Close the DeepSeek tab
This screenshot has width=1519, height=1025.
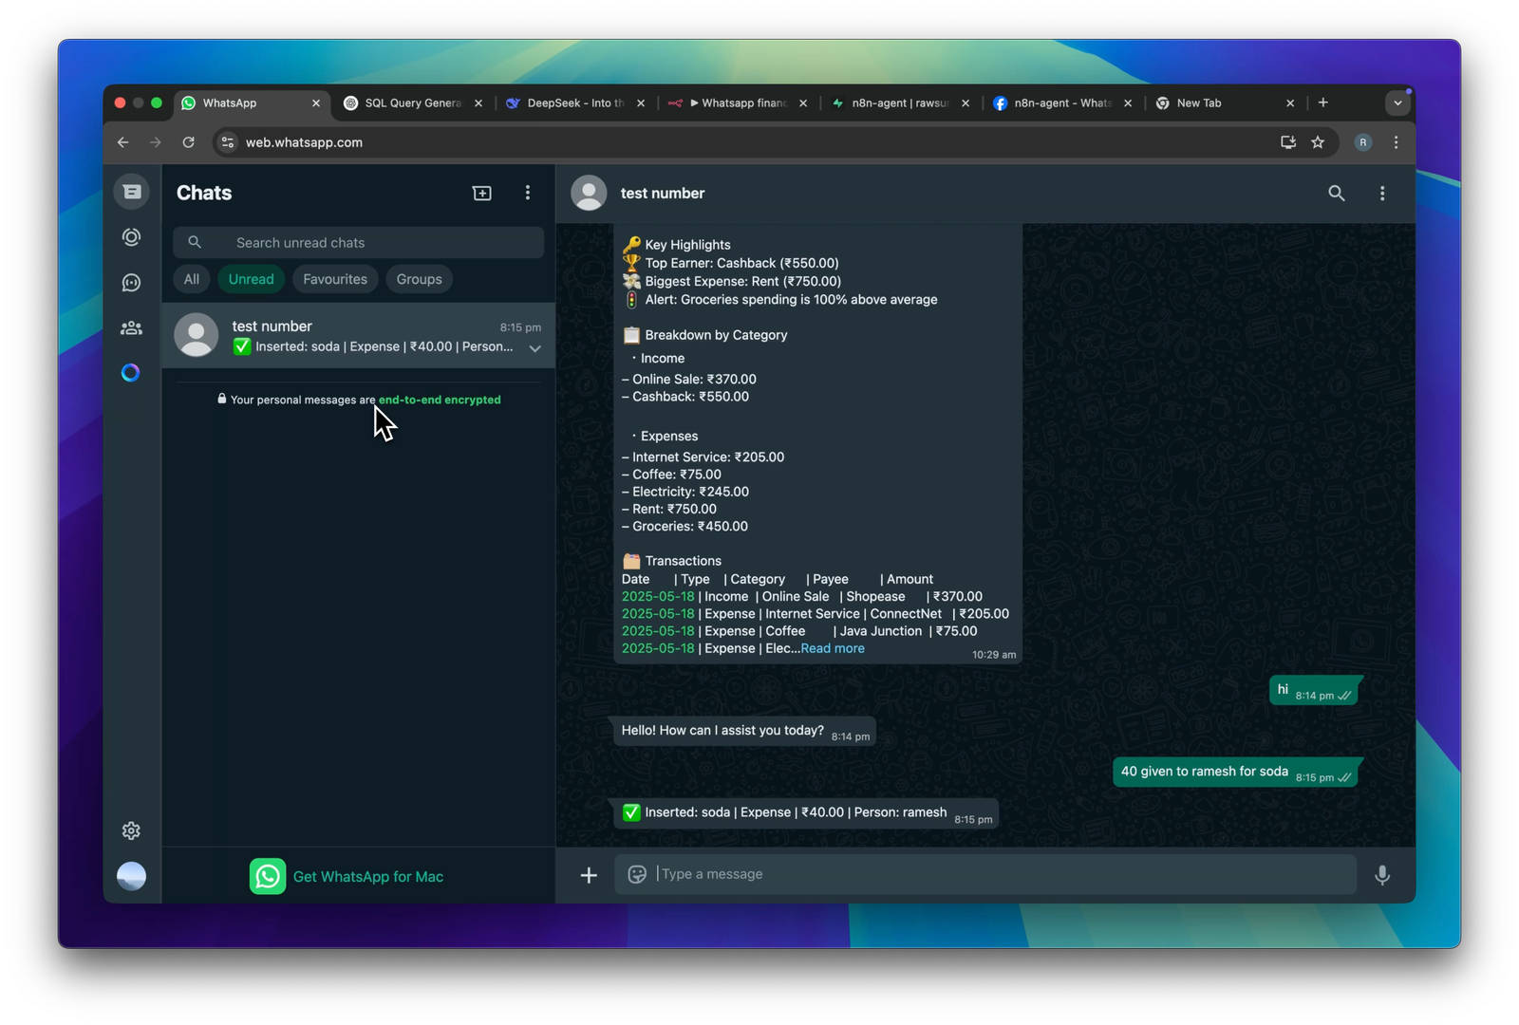click(641, 103)
